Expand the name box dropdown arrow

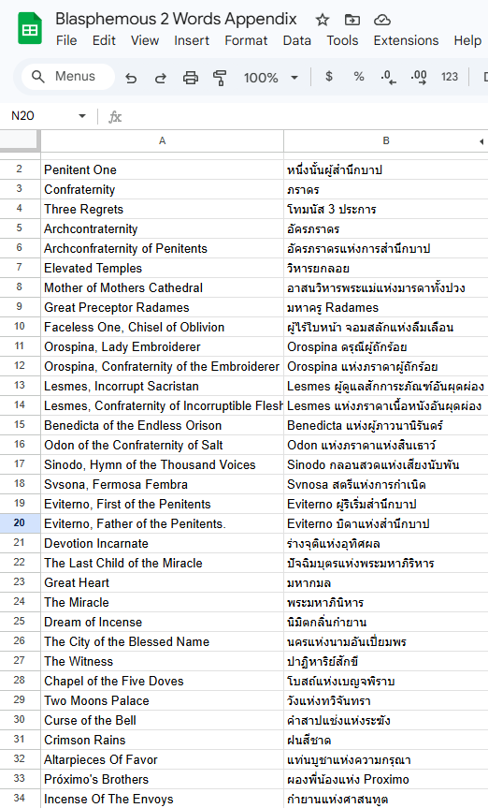[x=82, y=116]
